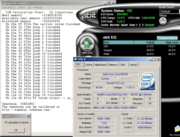Screen dimensions: 180x137
Task: Select Quiet mode in abit panel
Action: click(x=124, y=25)
